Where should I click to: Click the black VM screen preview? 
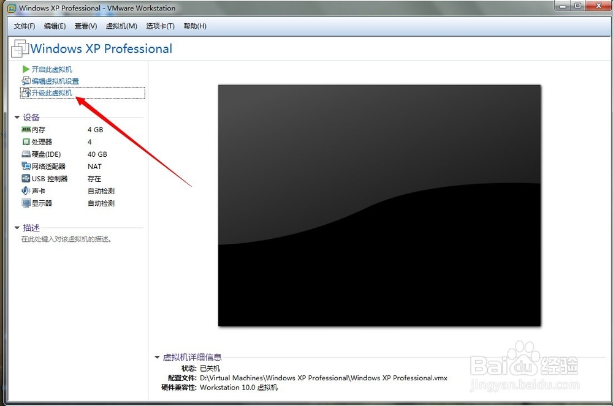point(379,205)
